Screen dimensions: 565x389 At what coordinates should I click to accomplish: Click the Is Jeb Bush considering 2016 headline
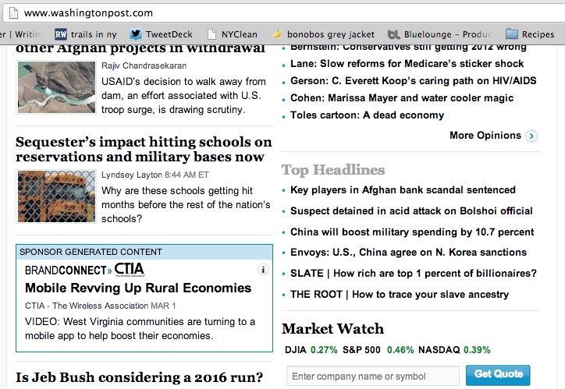coord(139,377)
